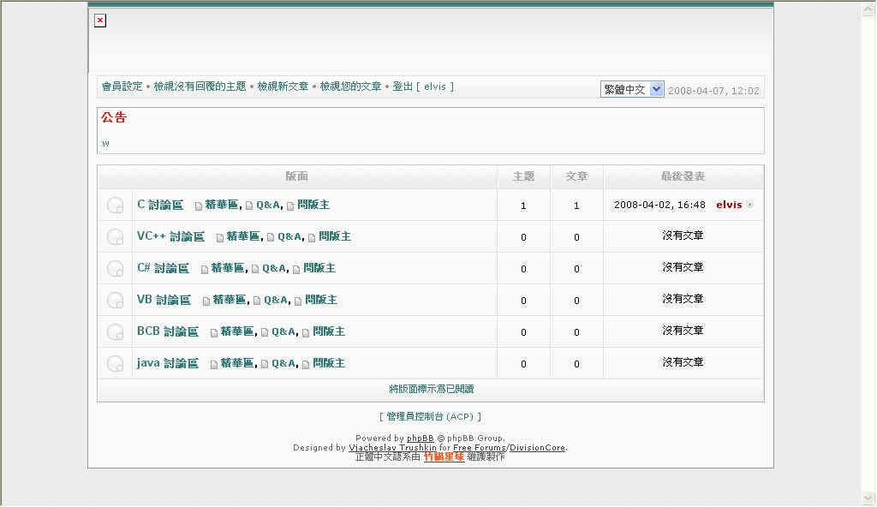Click subforum icon before 問版主 in VB row
Screen dimensions: 877x507
(298, 301)
